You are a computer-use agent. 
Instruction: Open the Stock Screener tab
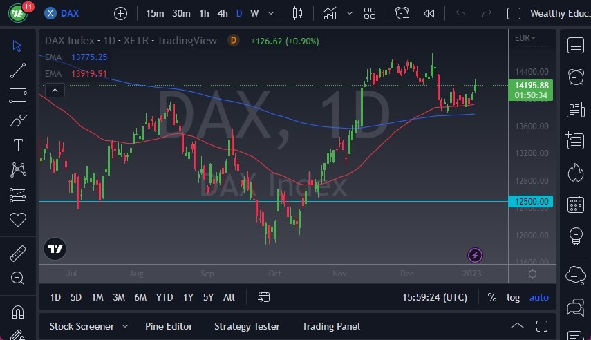tap(82, 326)
